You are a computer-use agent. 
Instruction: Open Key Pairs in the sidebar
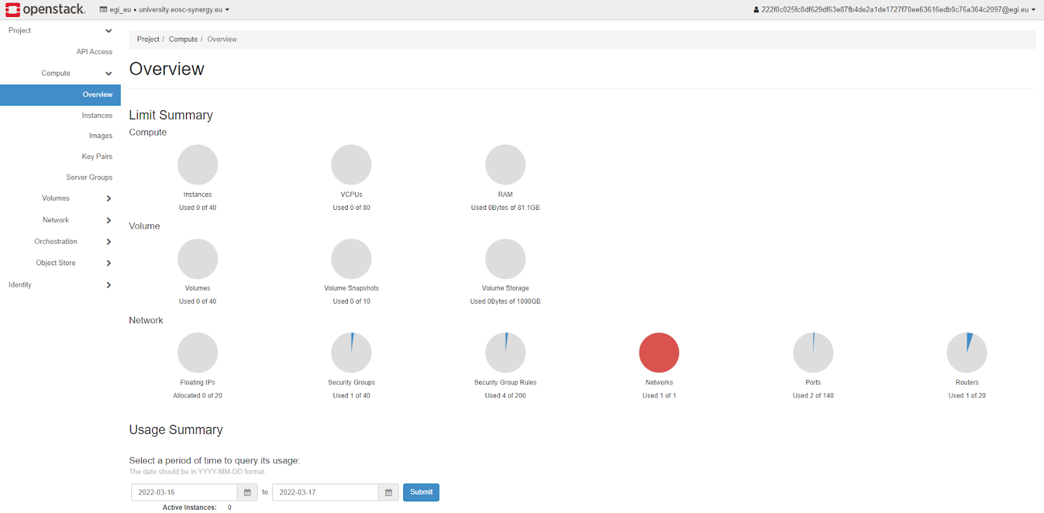coord(97,156)
